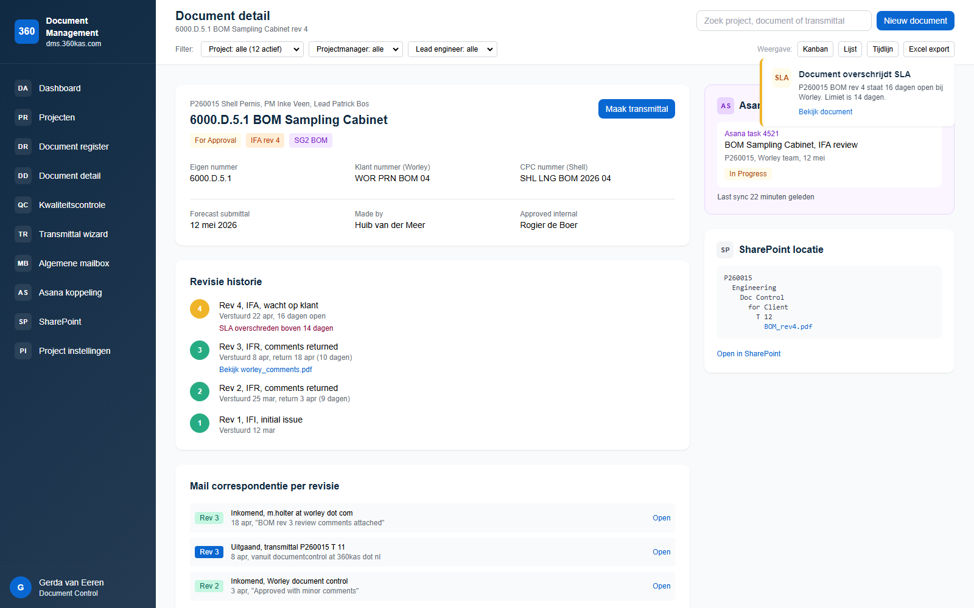
Task: Focus the search project or document field
Action: point(784,21)
